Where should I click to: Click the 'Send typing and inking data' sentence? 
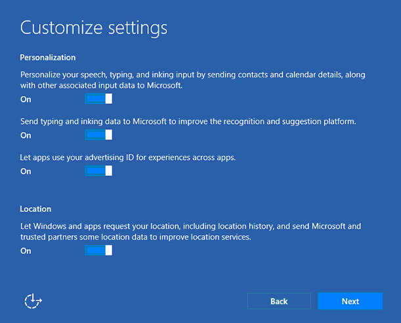coord(188,122)
